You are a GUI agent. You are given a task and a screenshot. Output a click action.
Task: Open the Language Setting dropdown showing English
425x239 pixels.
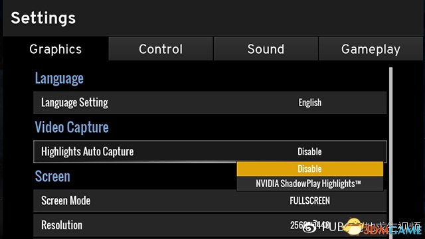[310, 102]
